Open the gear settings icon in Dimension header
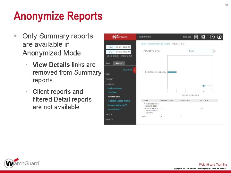Screen dimensions: 231x173 [203, 37]
